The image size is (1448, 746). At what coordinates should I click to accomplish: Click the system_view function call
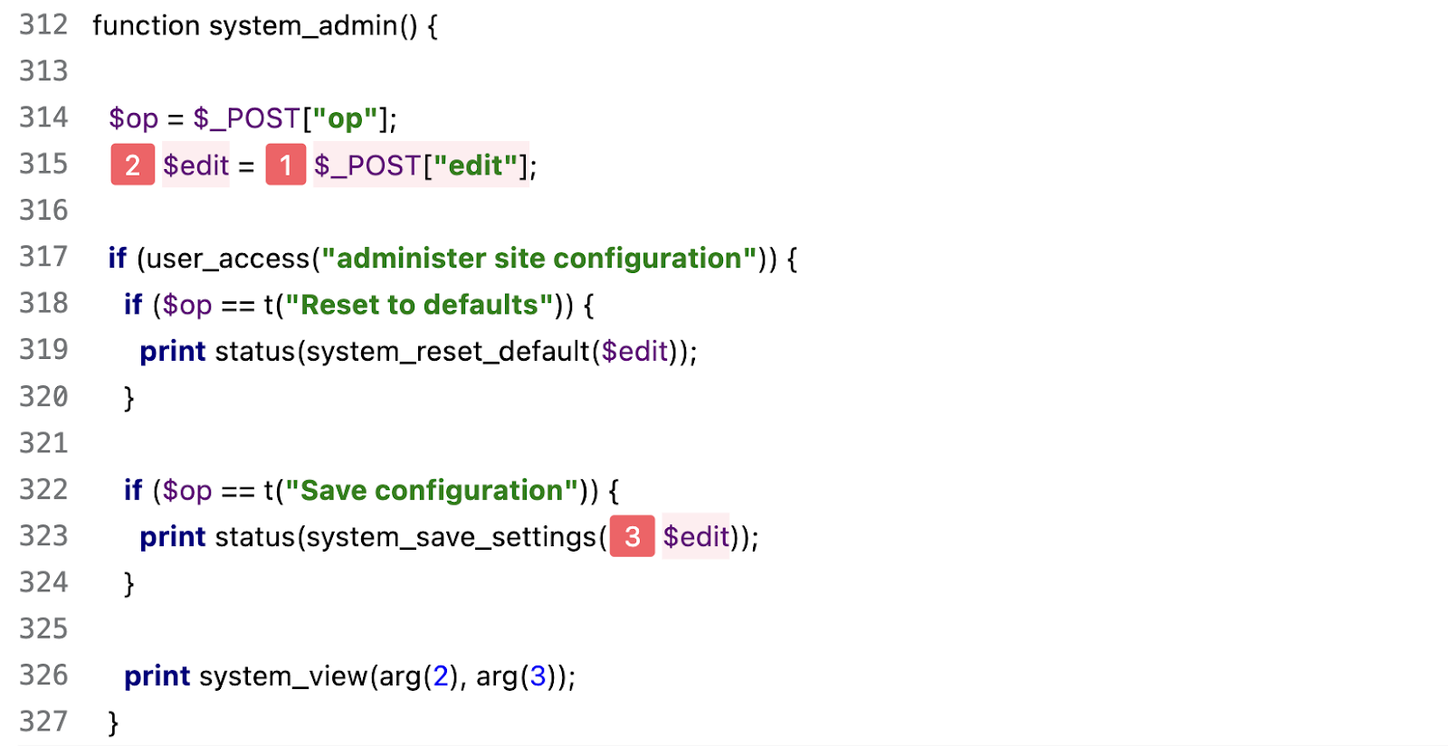click(284, 676)
